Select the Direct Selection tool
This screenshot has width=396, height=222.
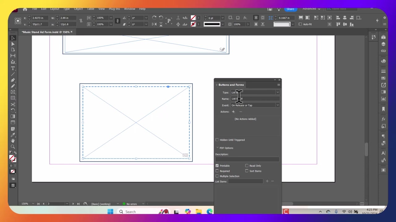pos(13,44)
